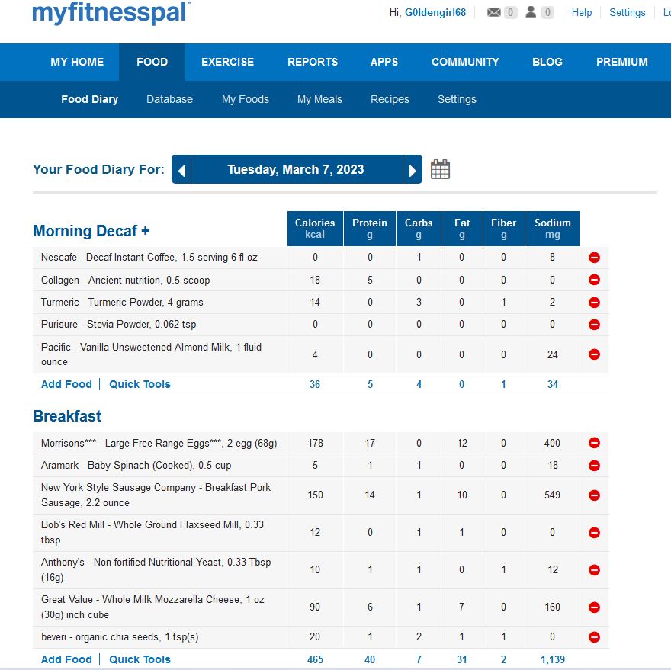Open Bob's Red Mill Flaxseed entry

pyautogui.click(x=152, y=532)
